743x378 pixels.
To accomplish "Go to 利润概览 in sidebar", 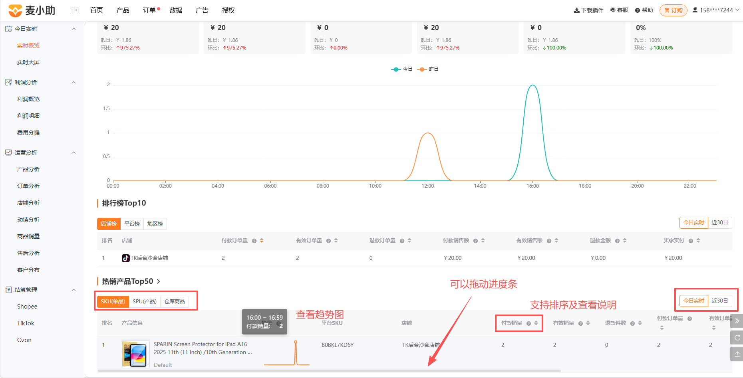I will [x=28, y=99].
